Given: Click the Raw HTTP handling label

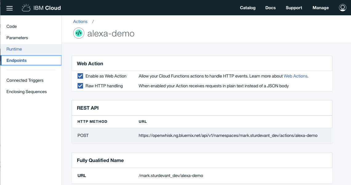Looking at the screenshot, I should point(104,86).
